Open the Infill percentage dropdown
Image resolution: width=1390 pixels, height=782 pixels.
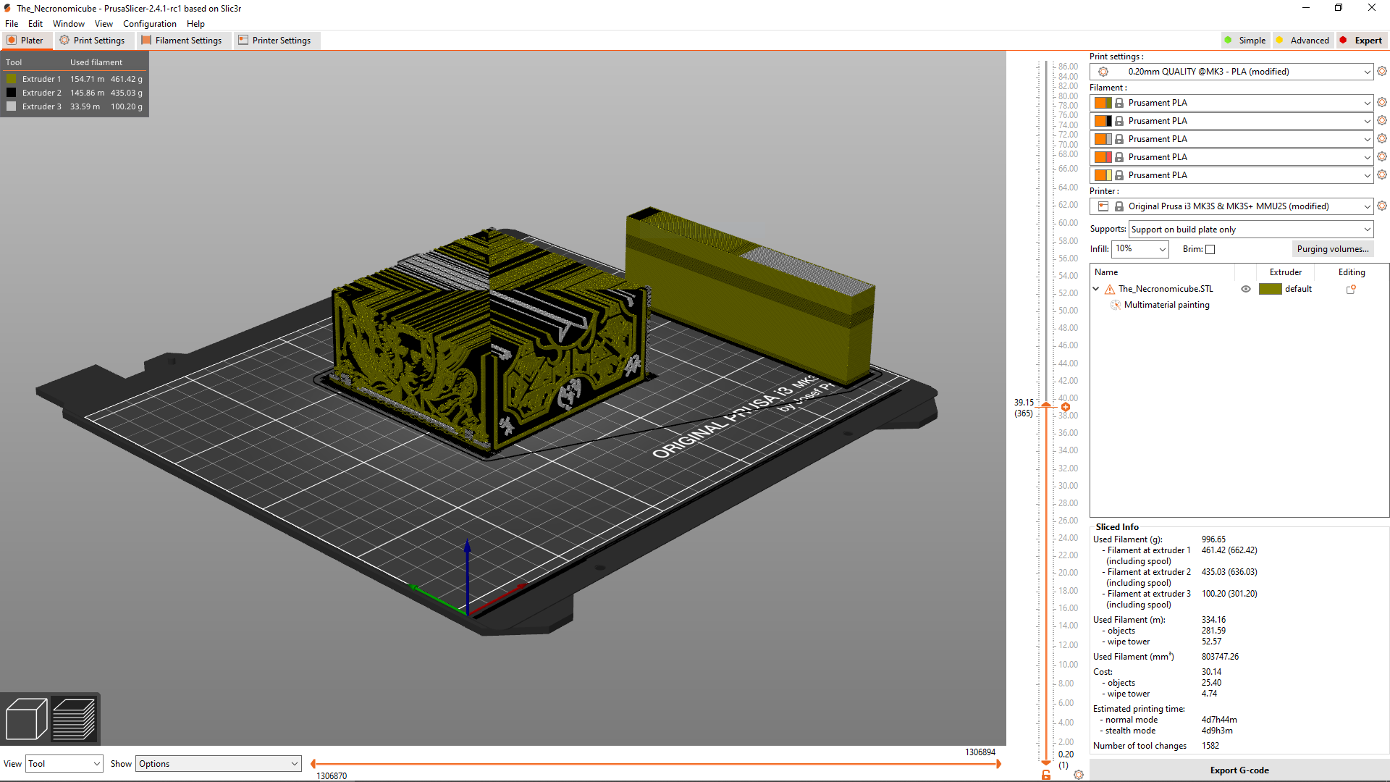tap(1140, 249)
